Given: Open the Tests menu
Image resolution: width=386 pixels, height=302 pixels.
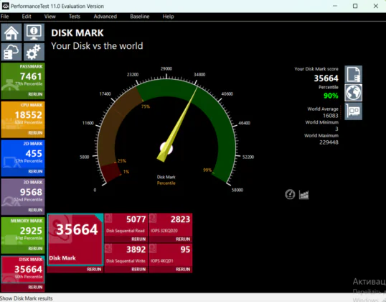Looking at the screenshot, I should [75, 17].
